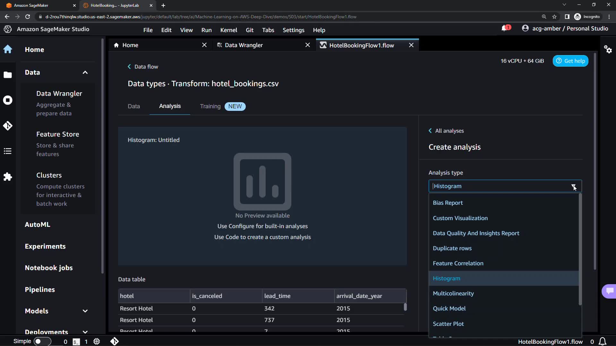The image size is (616, 346).
Task: Expand the Models section
Action: (x=85, y=311)
